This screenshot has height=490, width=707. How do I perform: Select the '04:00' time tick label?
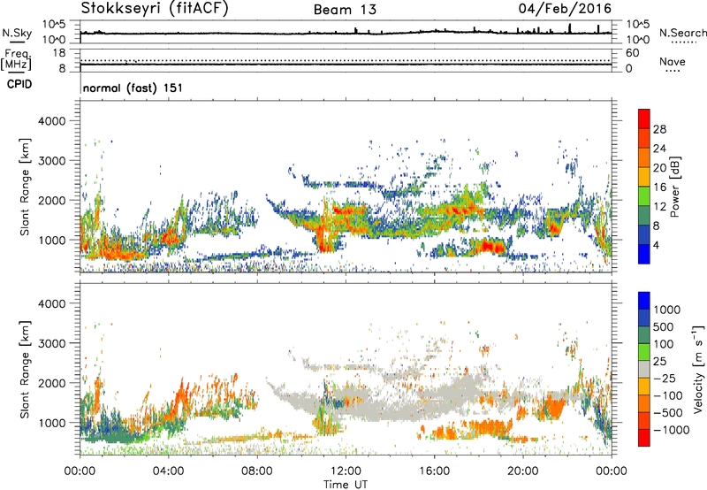[168, 471]
